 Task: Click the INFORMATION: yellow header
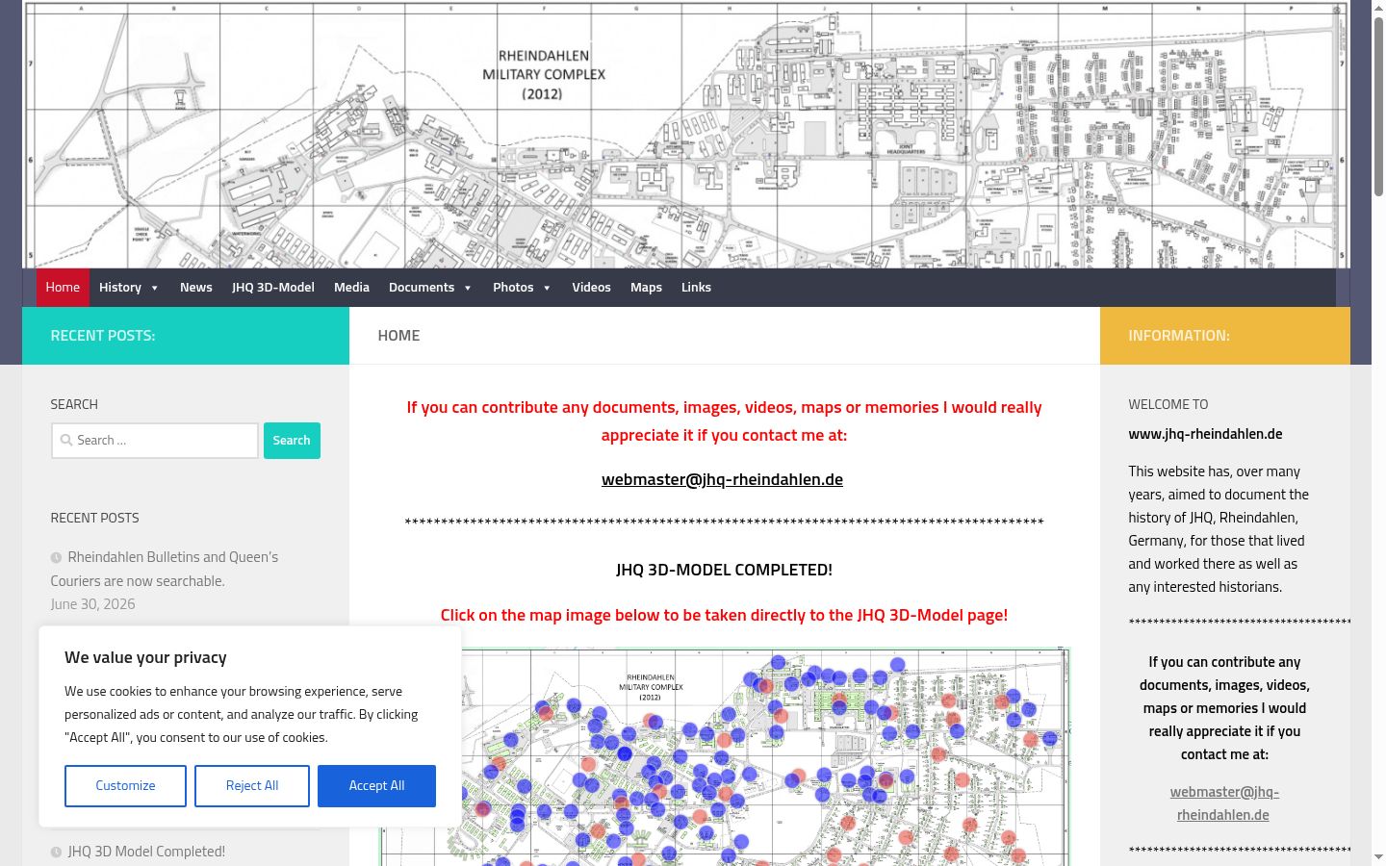(x=1225, y=336)
